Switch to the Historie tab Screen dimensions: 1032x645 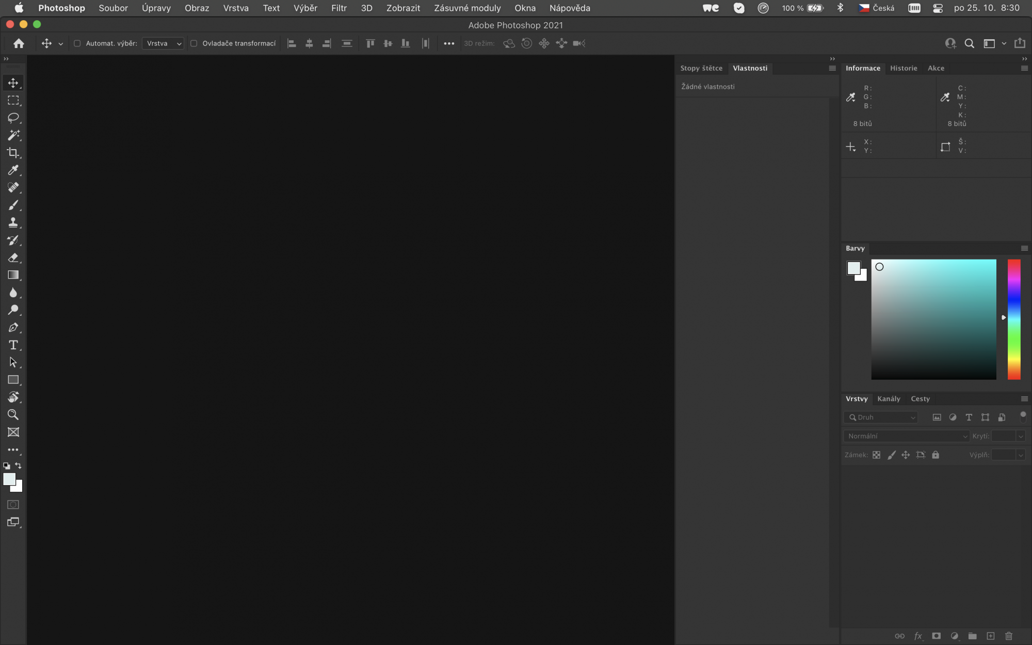tap(904, 68)
